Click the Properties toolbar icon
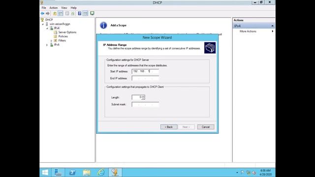Viewport: 315px width, 177px height. click(x=67, y=13)
